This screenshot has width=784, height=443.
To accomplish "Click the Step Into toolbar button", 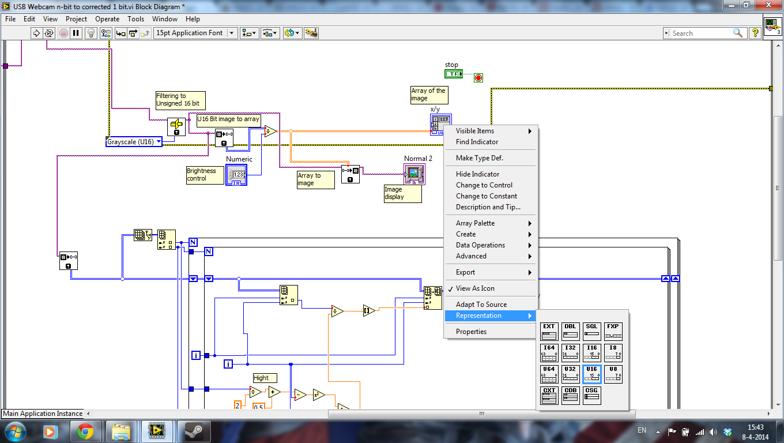I will [120, 33].
